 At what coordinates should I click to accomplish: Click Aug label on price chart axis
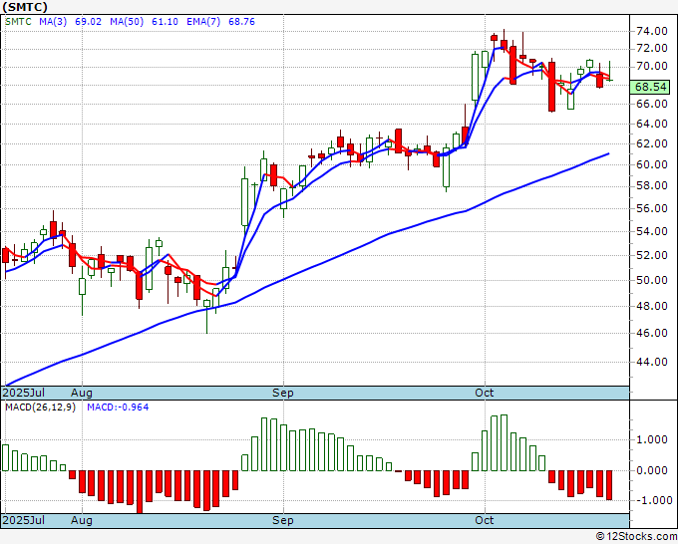[x=82, y=393]
